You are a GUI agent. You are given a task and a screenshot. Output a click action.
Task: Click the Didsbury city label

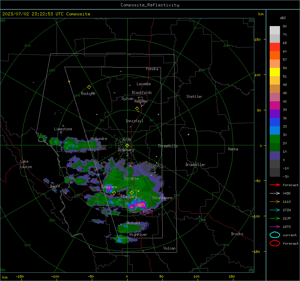[x=126, y=150]
